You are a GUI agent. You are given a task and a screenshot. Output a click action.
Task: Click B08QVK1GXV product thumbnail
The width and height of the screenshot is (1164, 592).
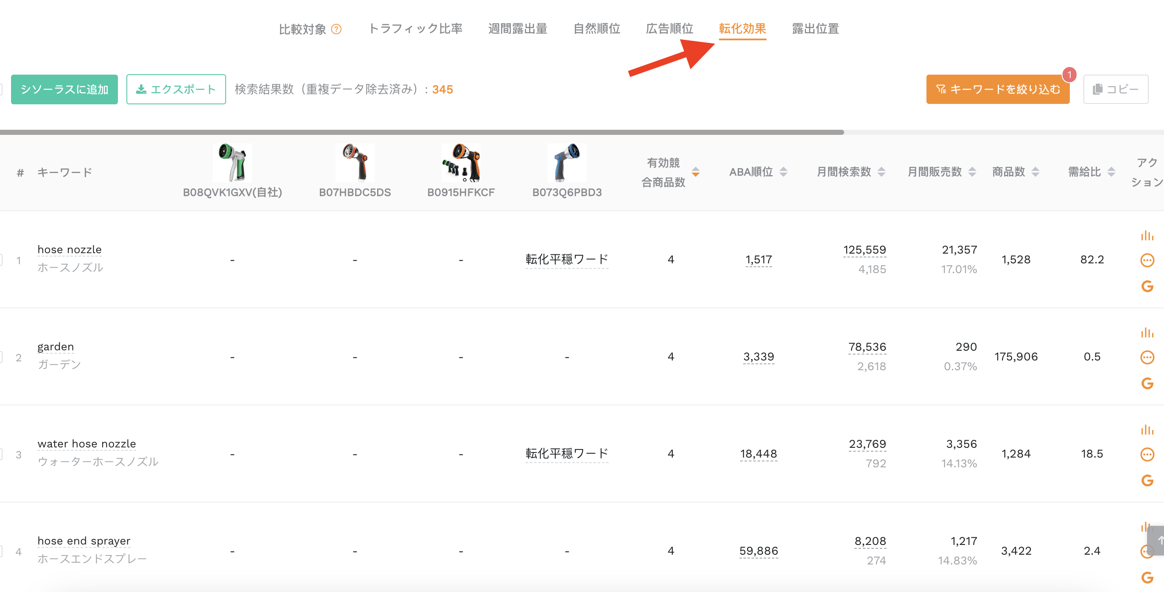pos(232,162)
